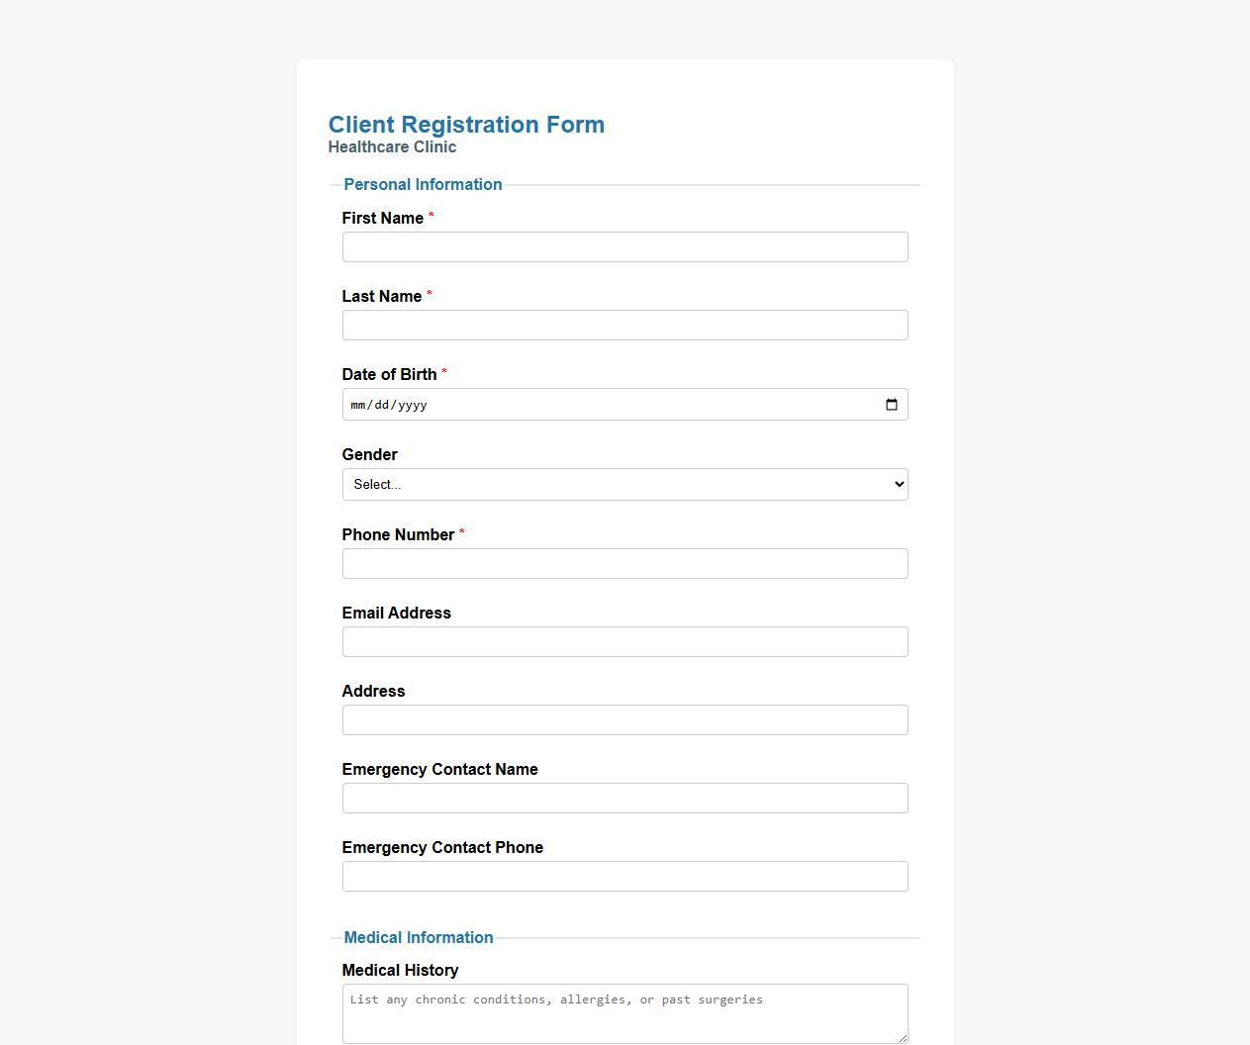This screenshot has height=1045, width=1250.
Task: Open the calendar picker for Date of Birth
Action: (x=890, y=404)
